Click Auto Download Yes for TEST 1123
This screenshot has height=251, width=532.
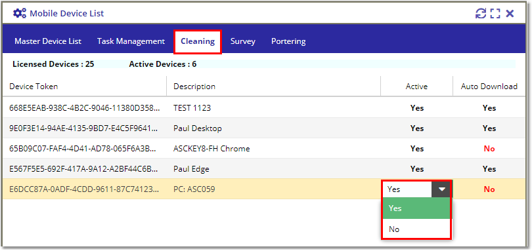click(x=489, y=108)
